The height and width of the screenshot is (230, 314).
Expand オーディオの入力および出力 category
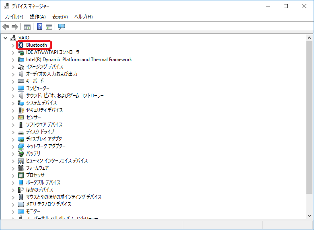point(13,74)
